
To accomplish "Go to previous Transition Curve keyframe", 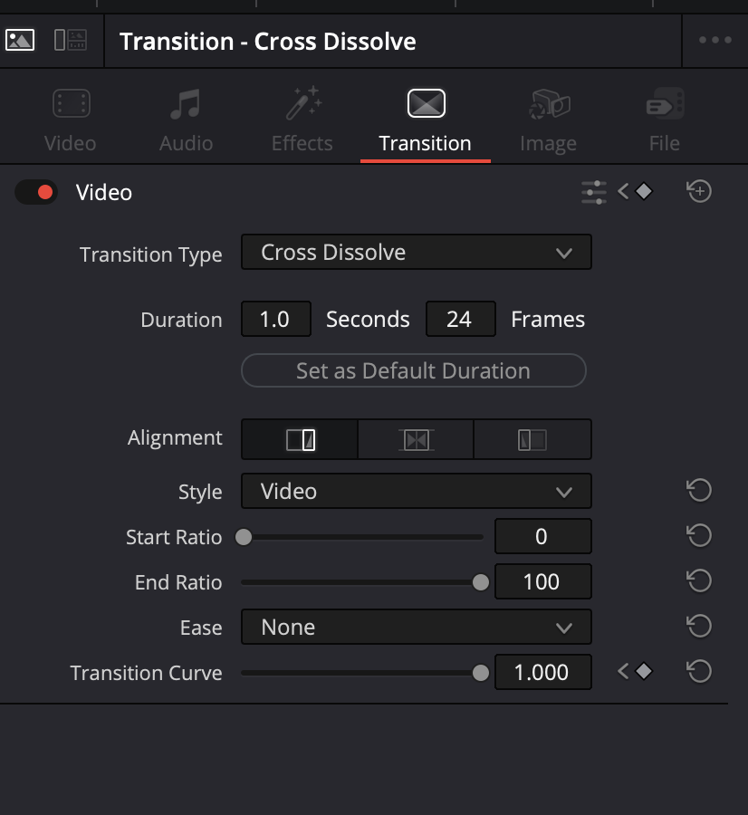I will 623,671.
